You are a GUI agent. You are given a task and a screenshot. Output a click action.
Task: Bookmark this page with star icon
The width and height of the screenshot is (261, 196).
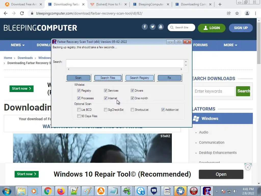[x=237, y=13]
